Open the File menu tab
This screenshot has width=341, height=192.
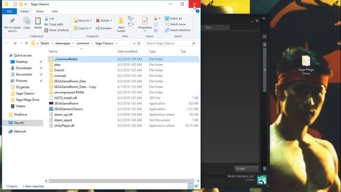coord(10,11)
